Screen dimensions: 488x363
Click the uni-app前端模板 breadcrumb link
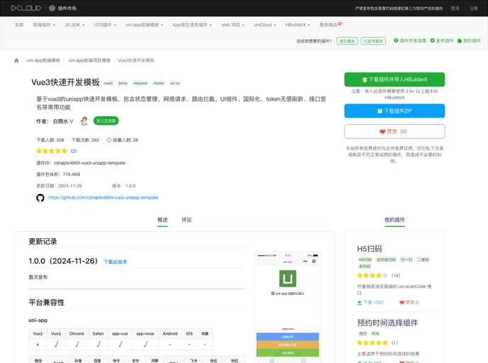click(43, 60)
